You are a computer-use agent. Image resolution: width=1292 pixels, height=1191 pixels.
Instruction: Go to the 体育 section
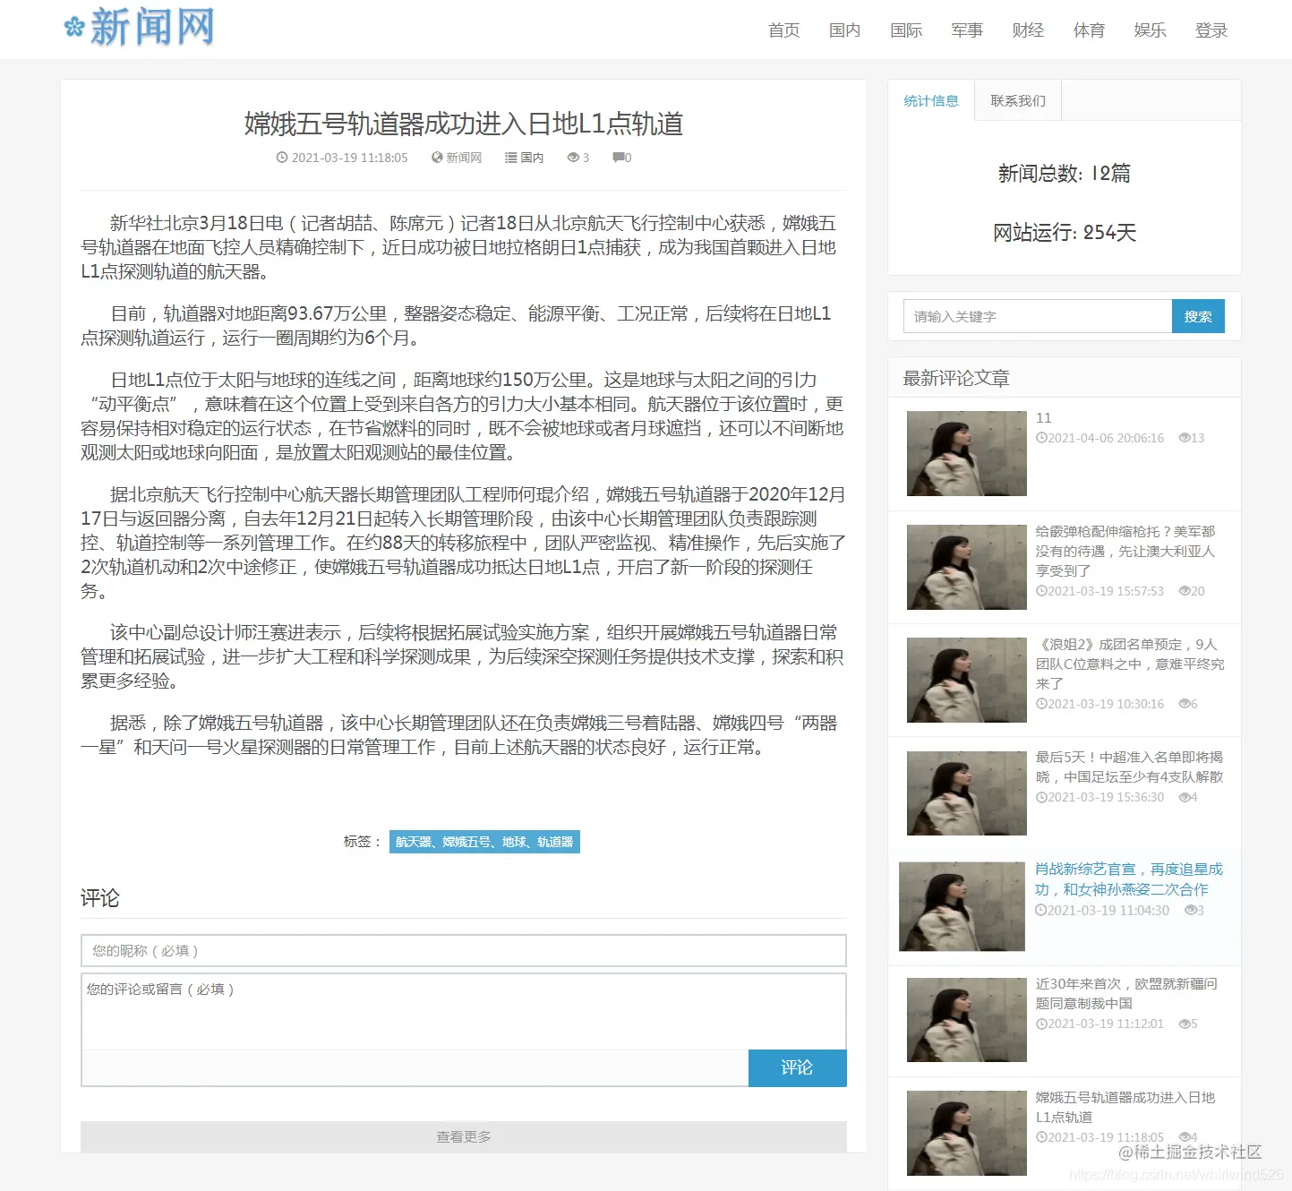[x=1089, y=30]
